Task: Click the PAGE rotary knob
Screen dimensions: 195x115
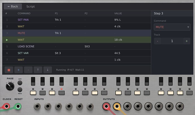Action: tap(10, 85)
